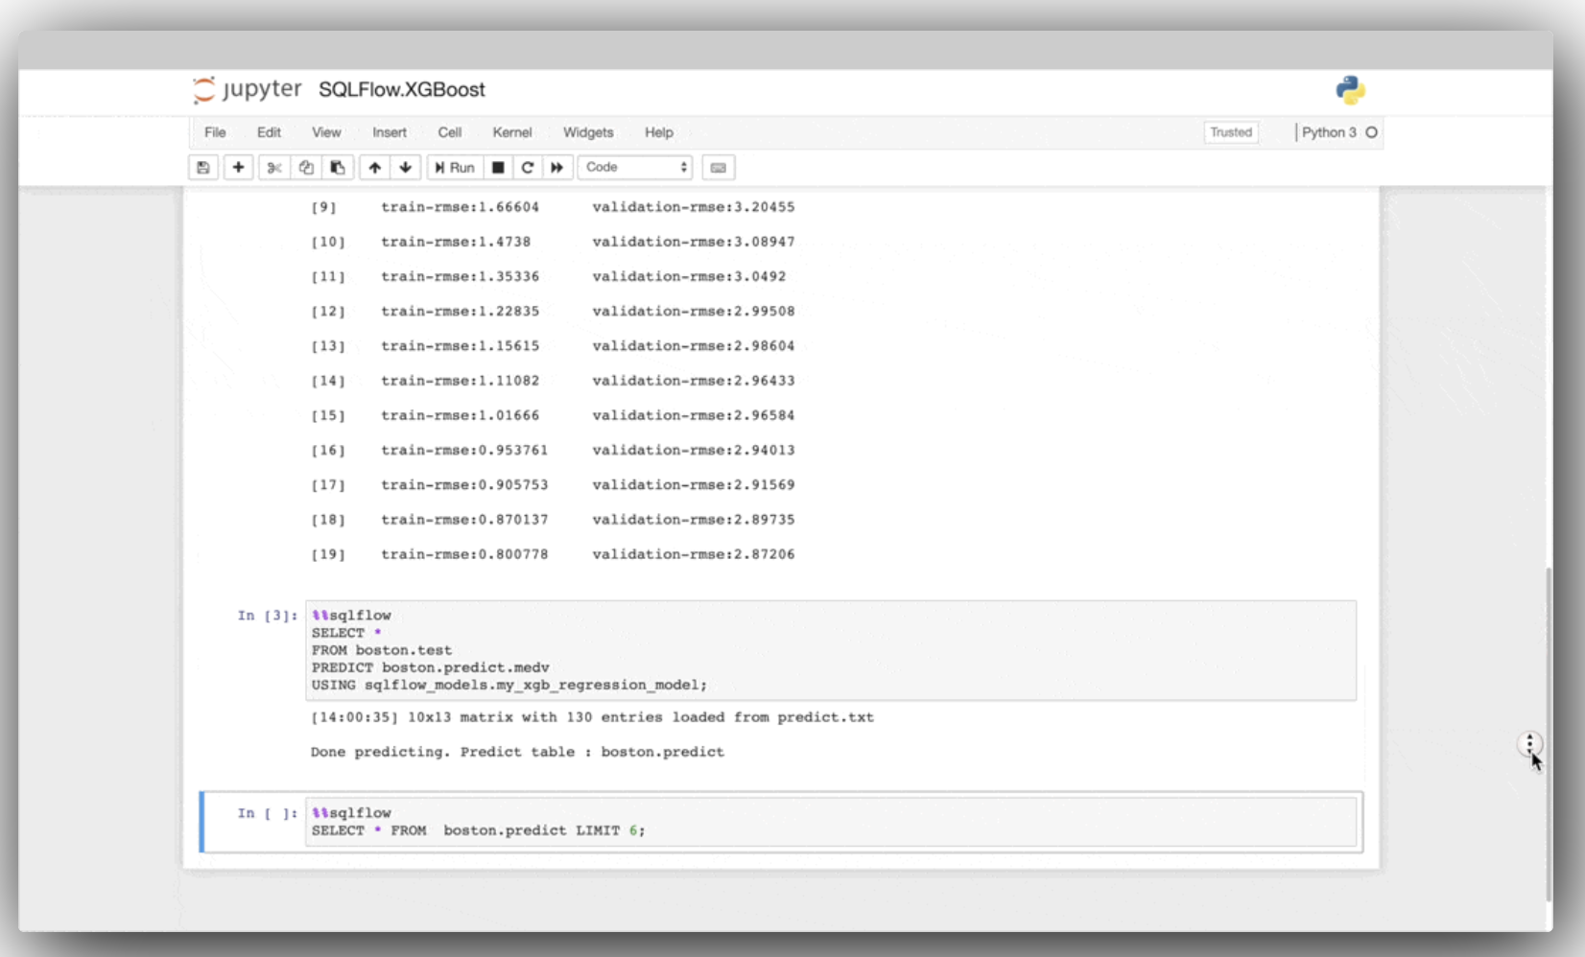Click the output line starting with [18]
The width and height of the screenshot is (1585, 957).
(x=553, y=520)
